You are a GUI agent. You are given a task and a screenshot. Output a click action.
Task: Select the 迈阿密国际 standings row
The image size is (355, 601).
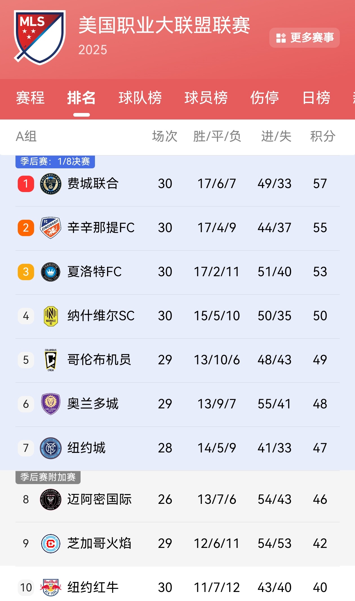tap(177, 500)
